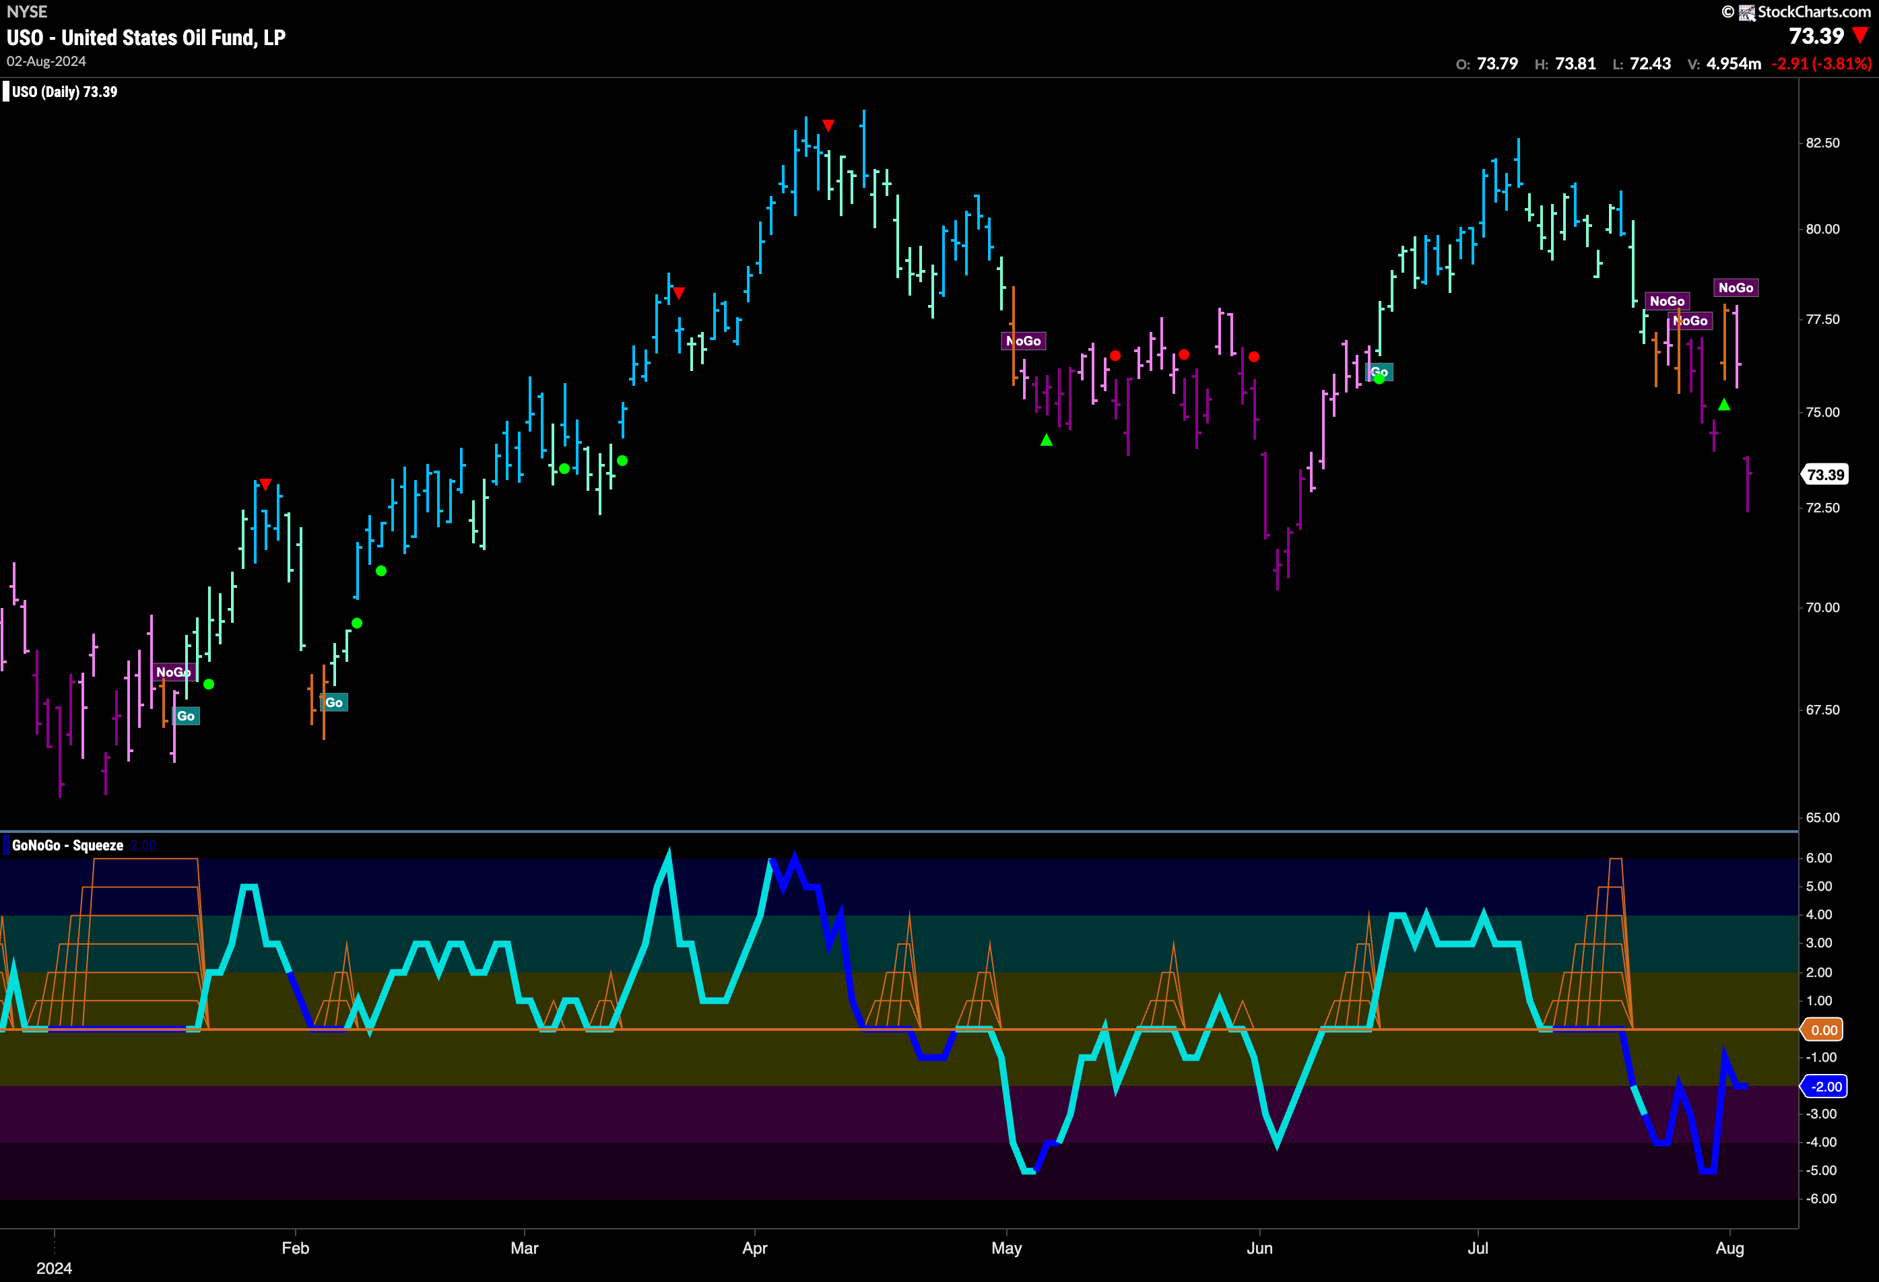
Task: Click the Jul label on the time axis
Action: (x=1478, y=1248)
